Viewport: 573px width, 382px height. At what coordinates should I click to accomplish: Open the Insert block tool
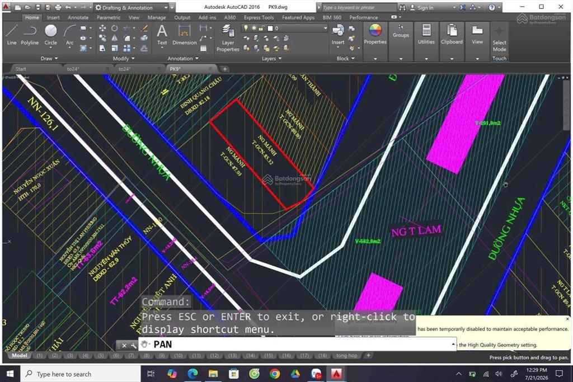pos(337,35)
